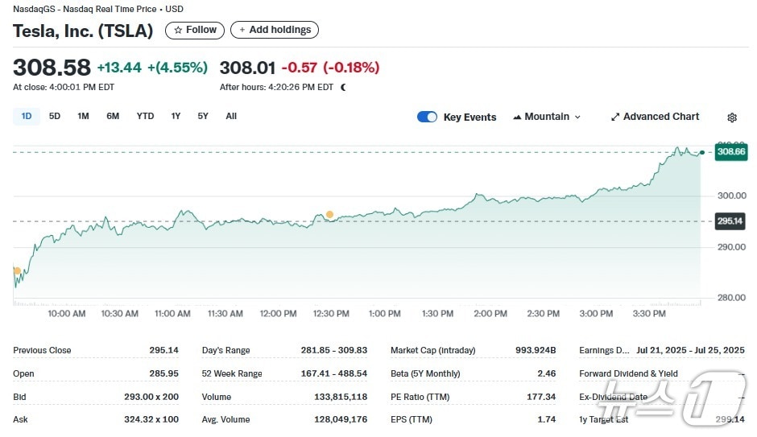Screen dimensions: 757x437
Task: Click the plus icon for Add holdings
Action: point(242,30)
